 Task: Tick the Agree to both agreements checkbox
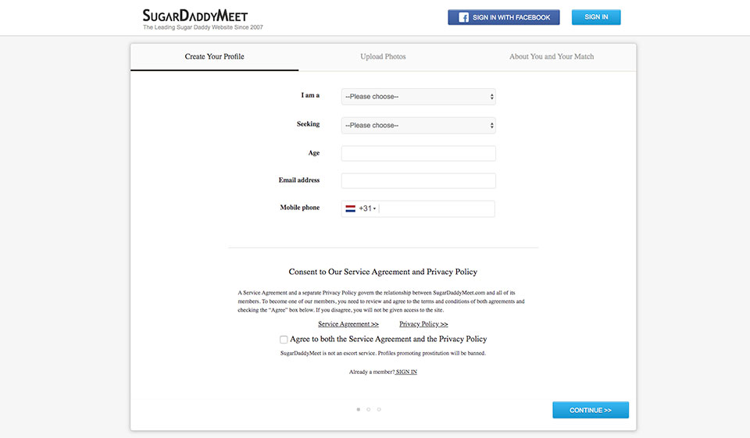(284, 340)
